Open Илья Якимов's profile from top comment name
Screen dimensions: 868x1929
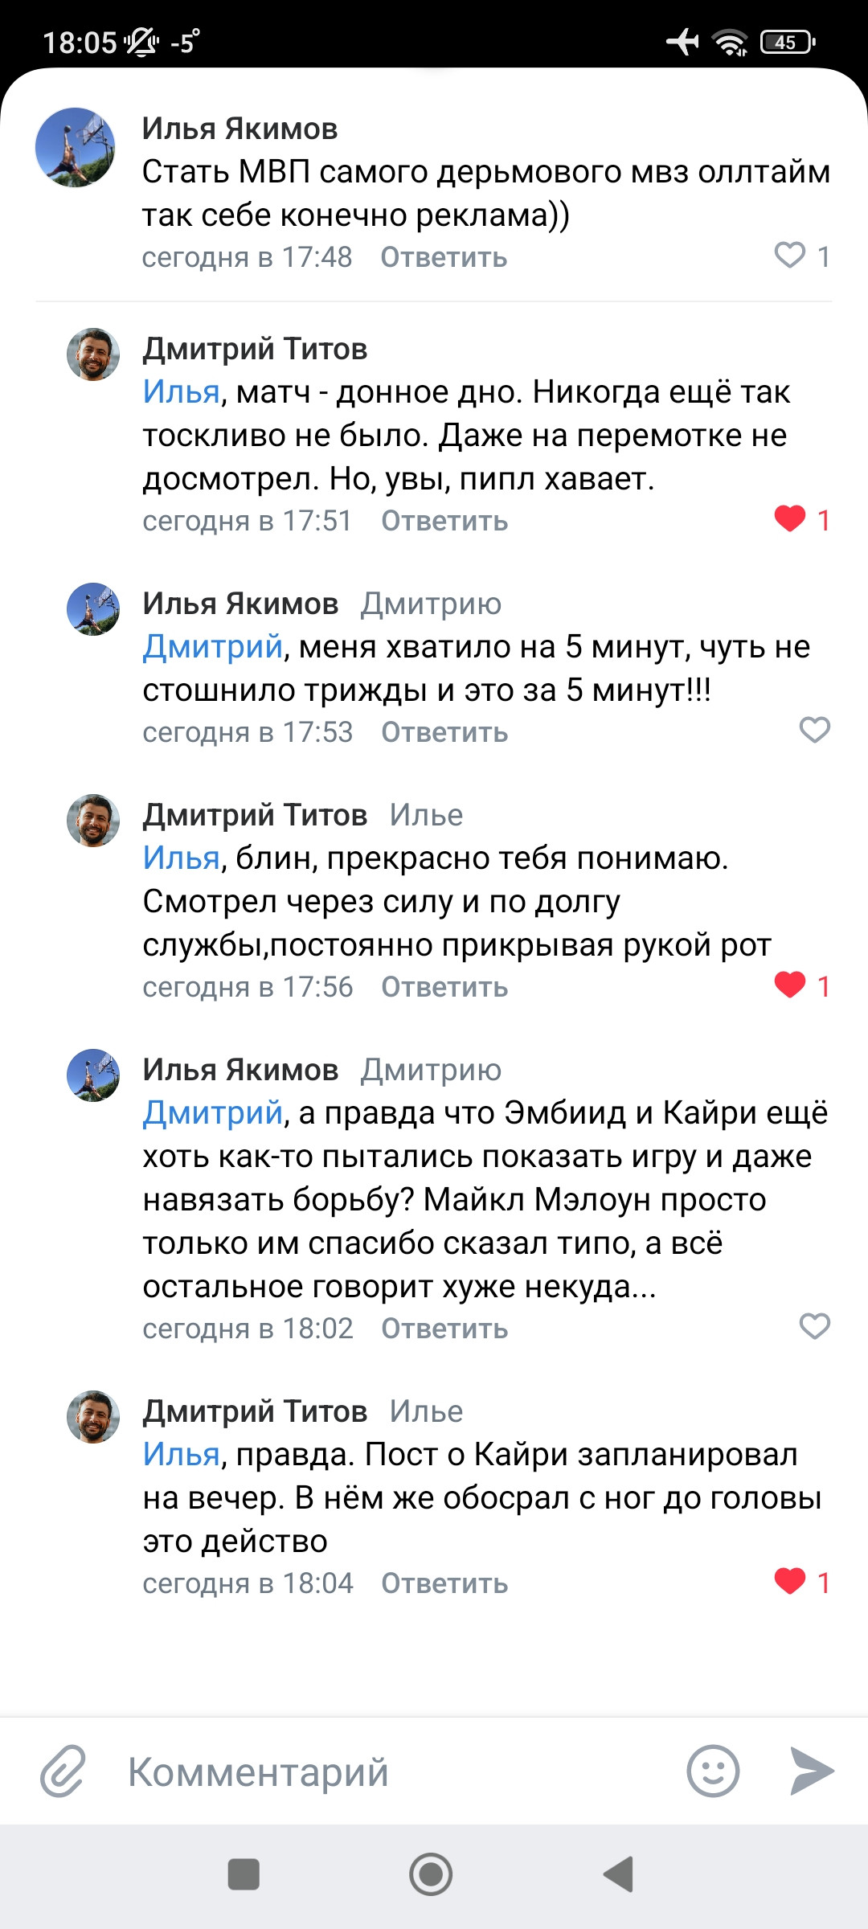(240, 129)
